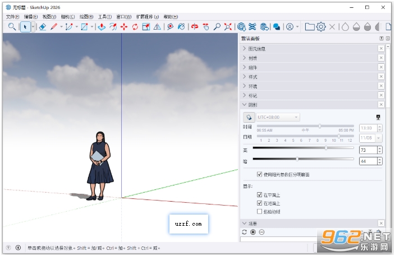Open the 相机(C) menu
This screenshot has height=256, width=395.
coord(68,17)
